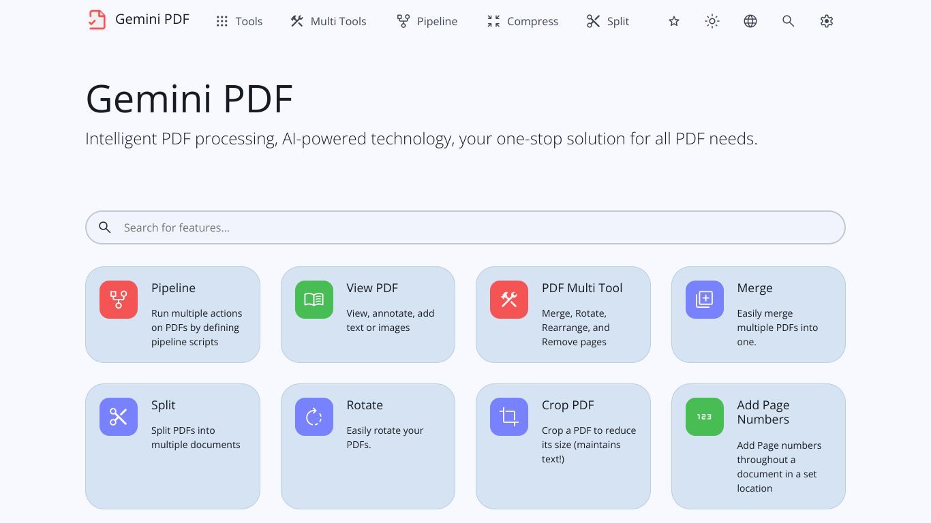Click 'Split PDFs into multiple documents' text
This screenshot has height=523, width=931.
(x=196, y=438)
